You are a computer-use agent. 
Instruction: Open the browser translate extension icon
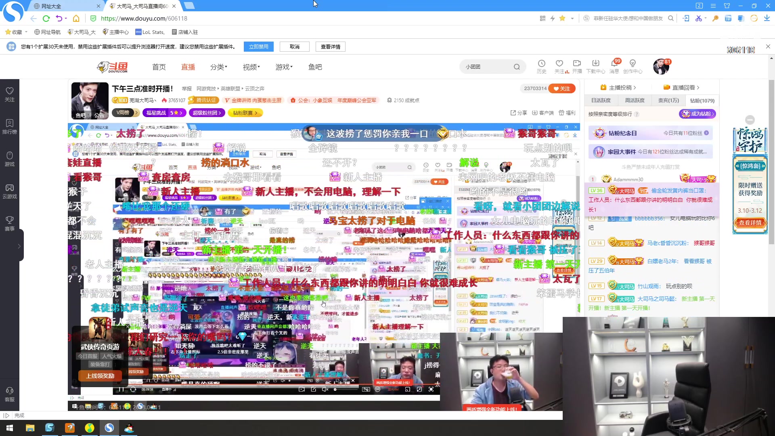pos(728,19)
